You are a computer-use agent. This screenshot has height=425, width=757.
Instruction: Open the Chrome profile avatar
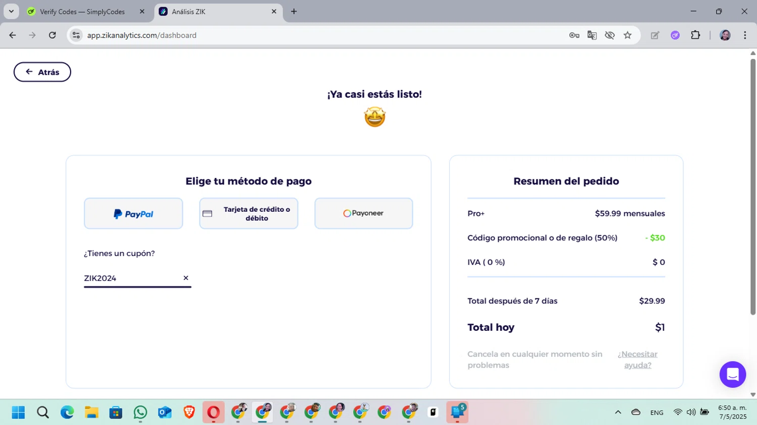click(x=725, y=35)
